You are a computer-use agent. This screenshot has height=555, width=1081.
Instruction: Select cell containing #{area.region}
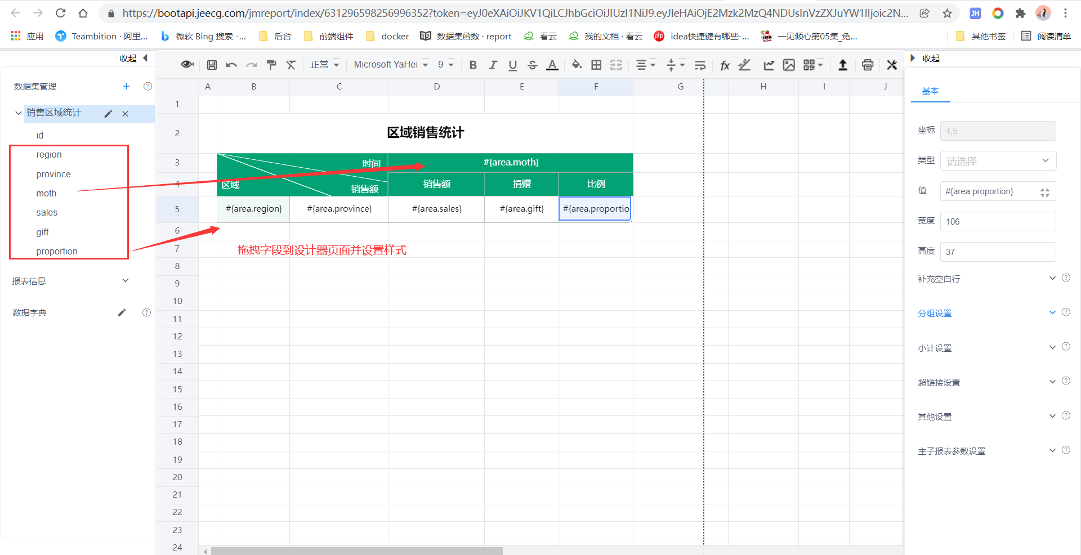253,209
